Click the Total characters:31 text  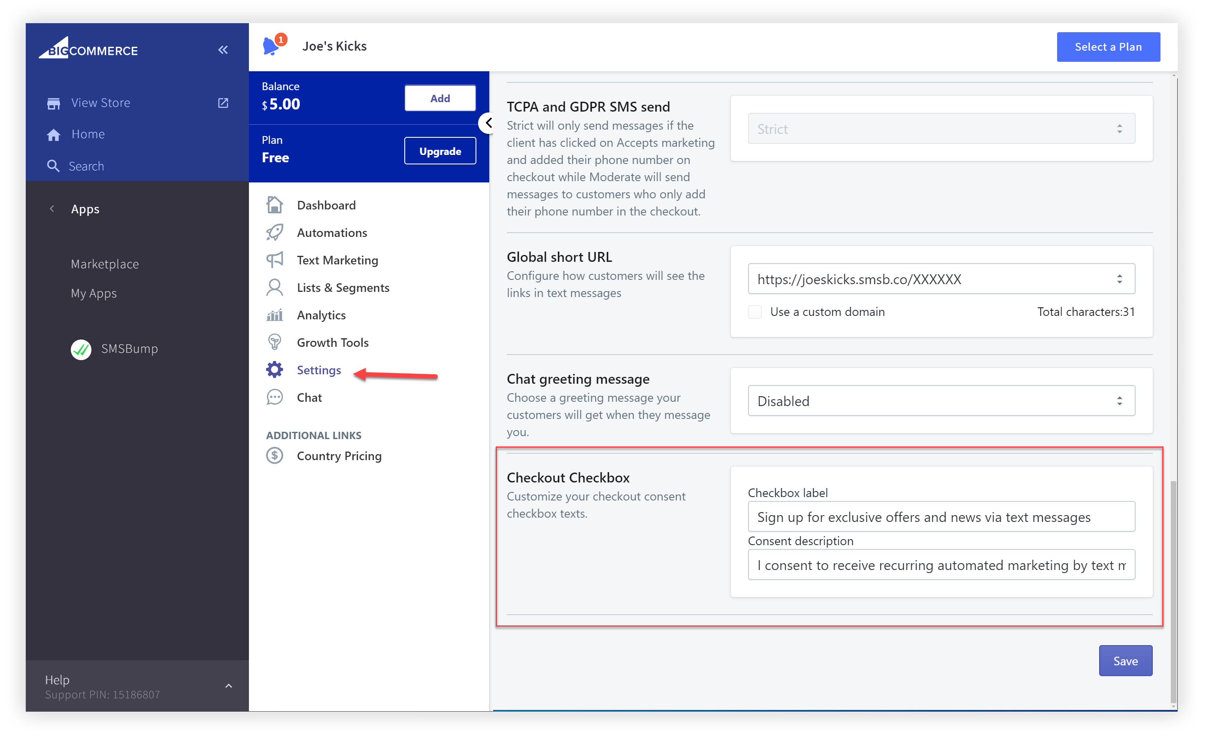coord(1085,312)
